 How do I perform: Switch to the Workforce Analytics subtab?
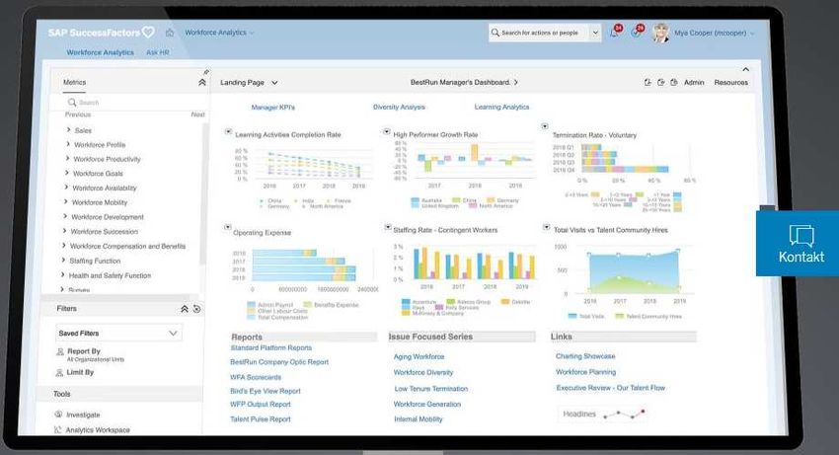(100, 52)
